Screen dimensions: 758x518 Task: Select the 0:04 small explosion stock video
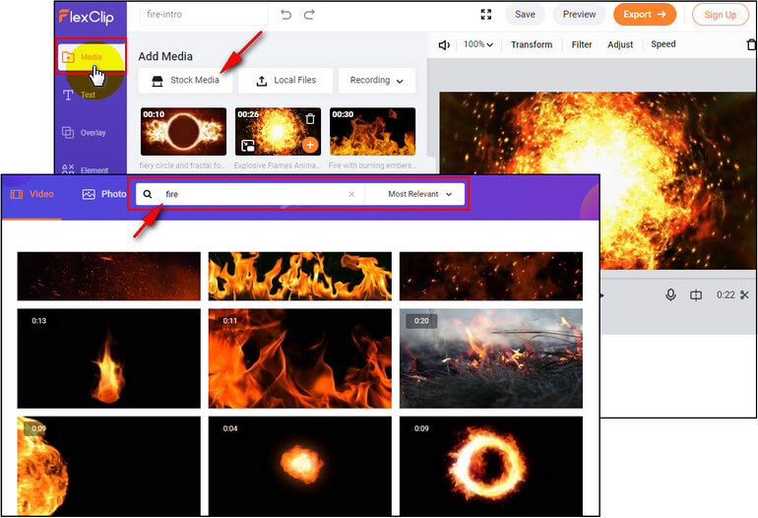click(299, 466)
